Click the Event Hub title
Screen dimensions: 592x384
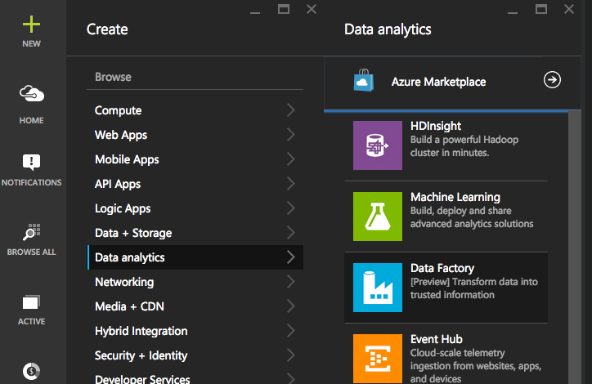pos(437,339)
